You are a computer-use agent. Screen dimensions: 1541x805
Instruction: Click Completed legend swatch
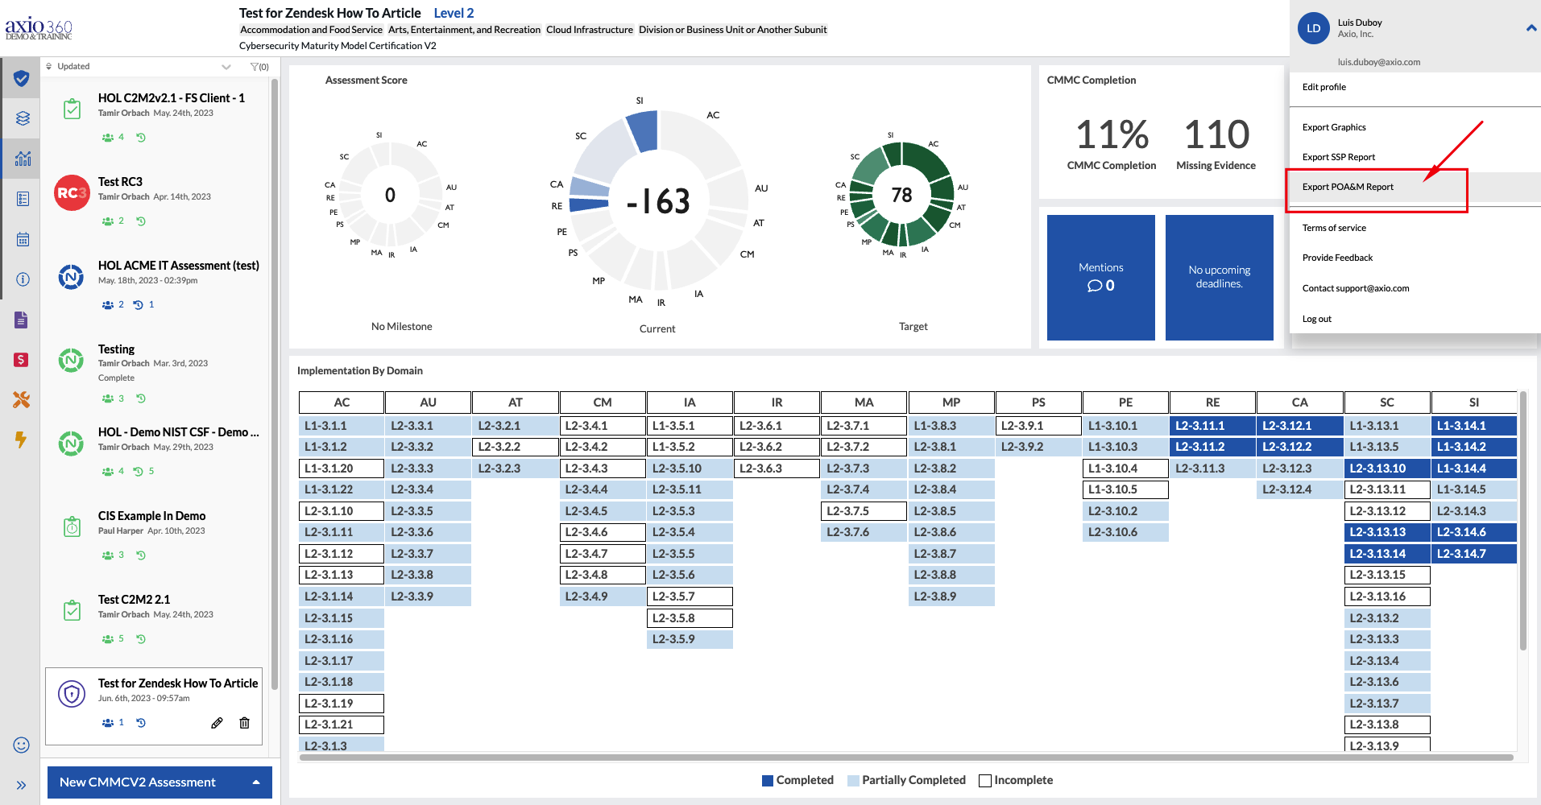click(x=768, y=781)
